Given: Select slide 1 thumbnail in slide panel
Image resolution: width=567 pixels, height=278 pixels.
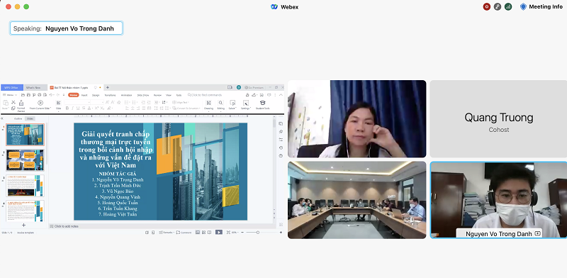Looking at the screenshot, I should tap(25, 135).
